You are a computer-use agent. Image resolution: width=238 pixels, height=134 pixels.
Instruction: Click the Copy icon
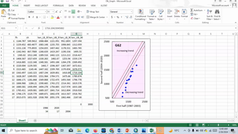click(9, 14)
